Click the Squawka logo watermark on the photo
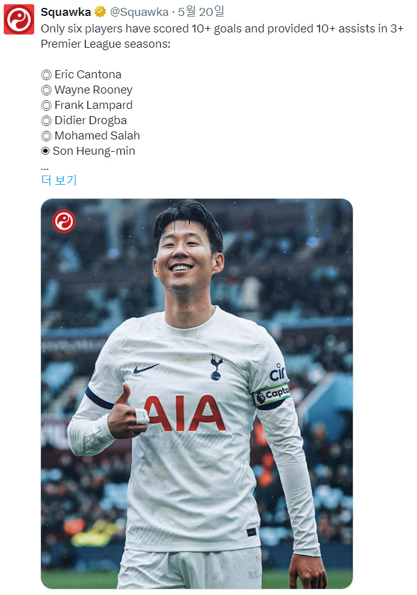Viewport: 417px width, 595px height. [x=64, y=221]
